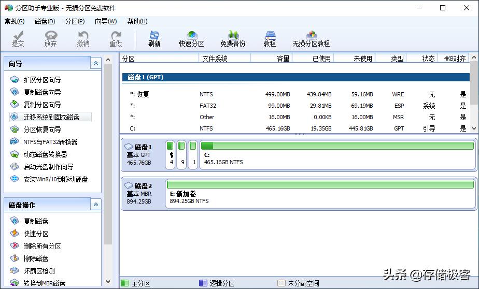This screenshot has width=479, height=289.
Task: Select the Other MSR partition row
Action: [x=295, y=117]
